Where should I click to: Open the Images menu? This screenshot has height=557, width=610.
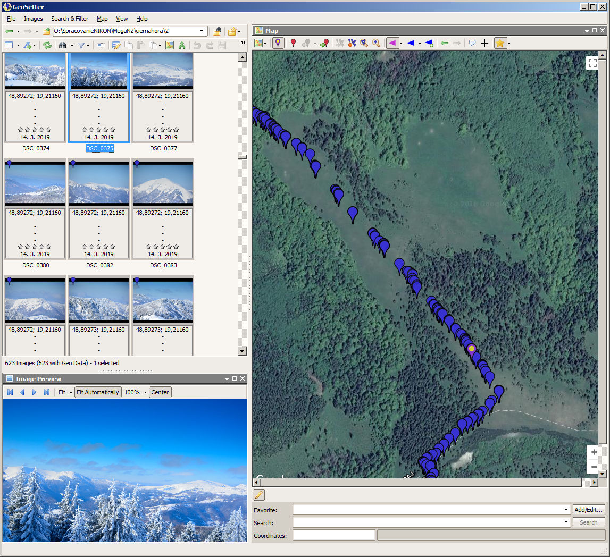point(34,19)
